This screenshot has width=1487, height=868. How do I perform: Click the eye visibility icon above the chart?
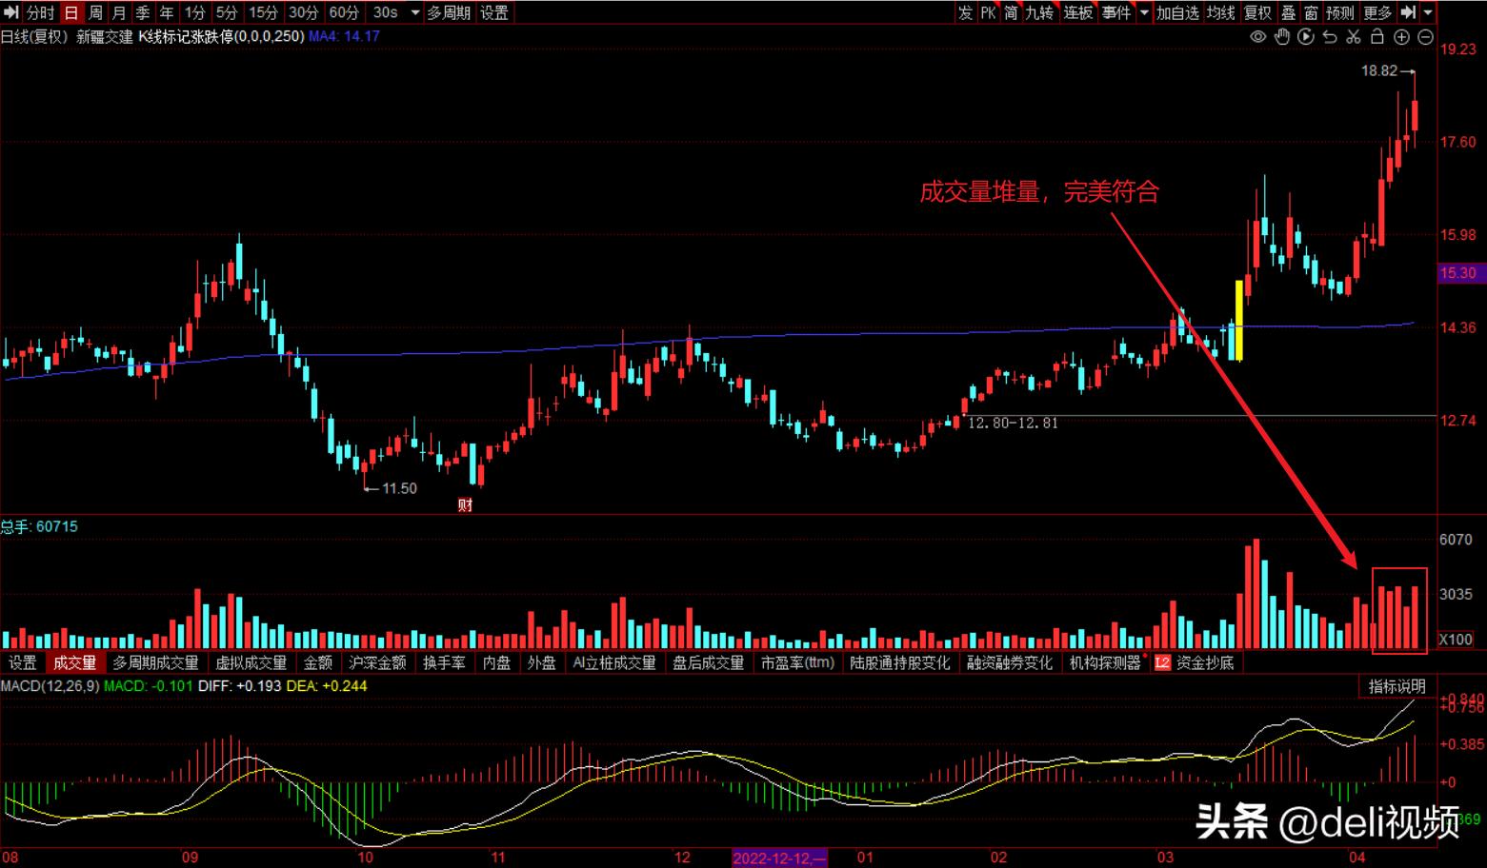1258,37
